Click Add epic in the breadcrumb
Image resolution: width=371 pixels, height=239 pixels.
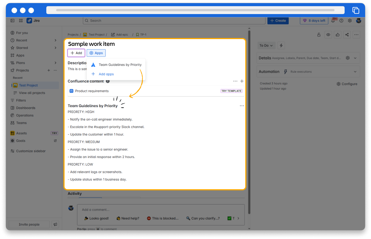point(120,35)
